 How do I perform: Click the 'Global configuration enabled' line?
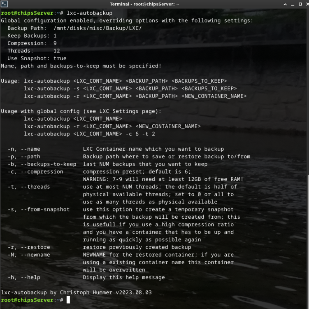coord(127,21)
